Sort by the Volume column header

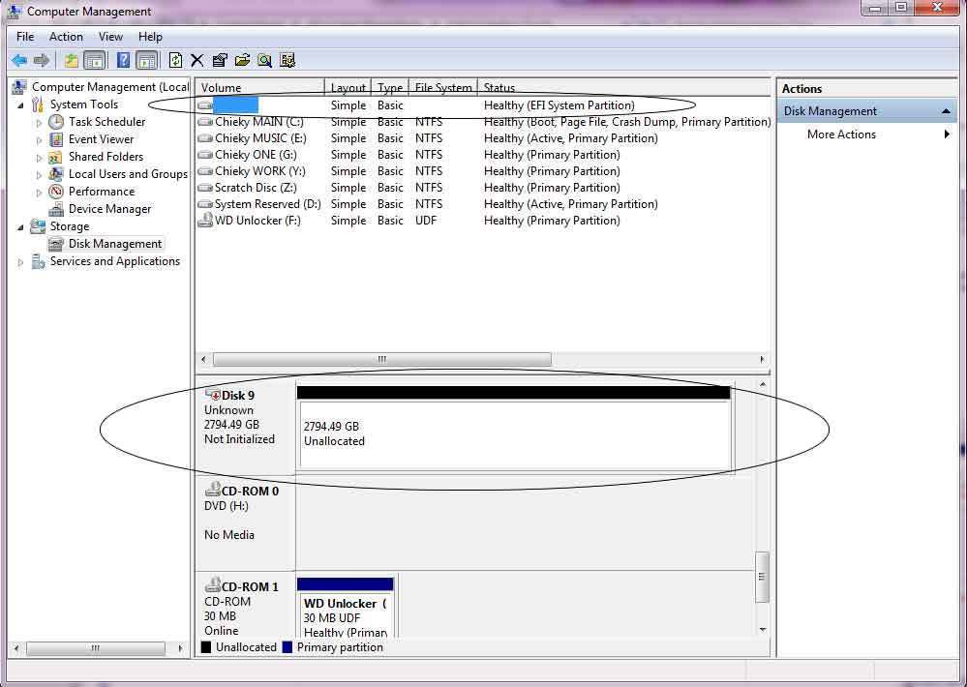[x=260, y=88]
